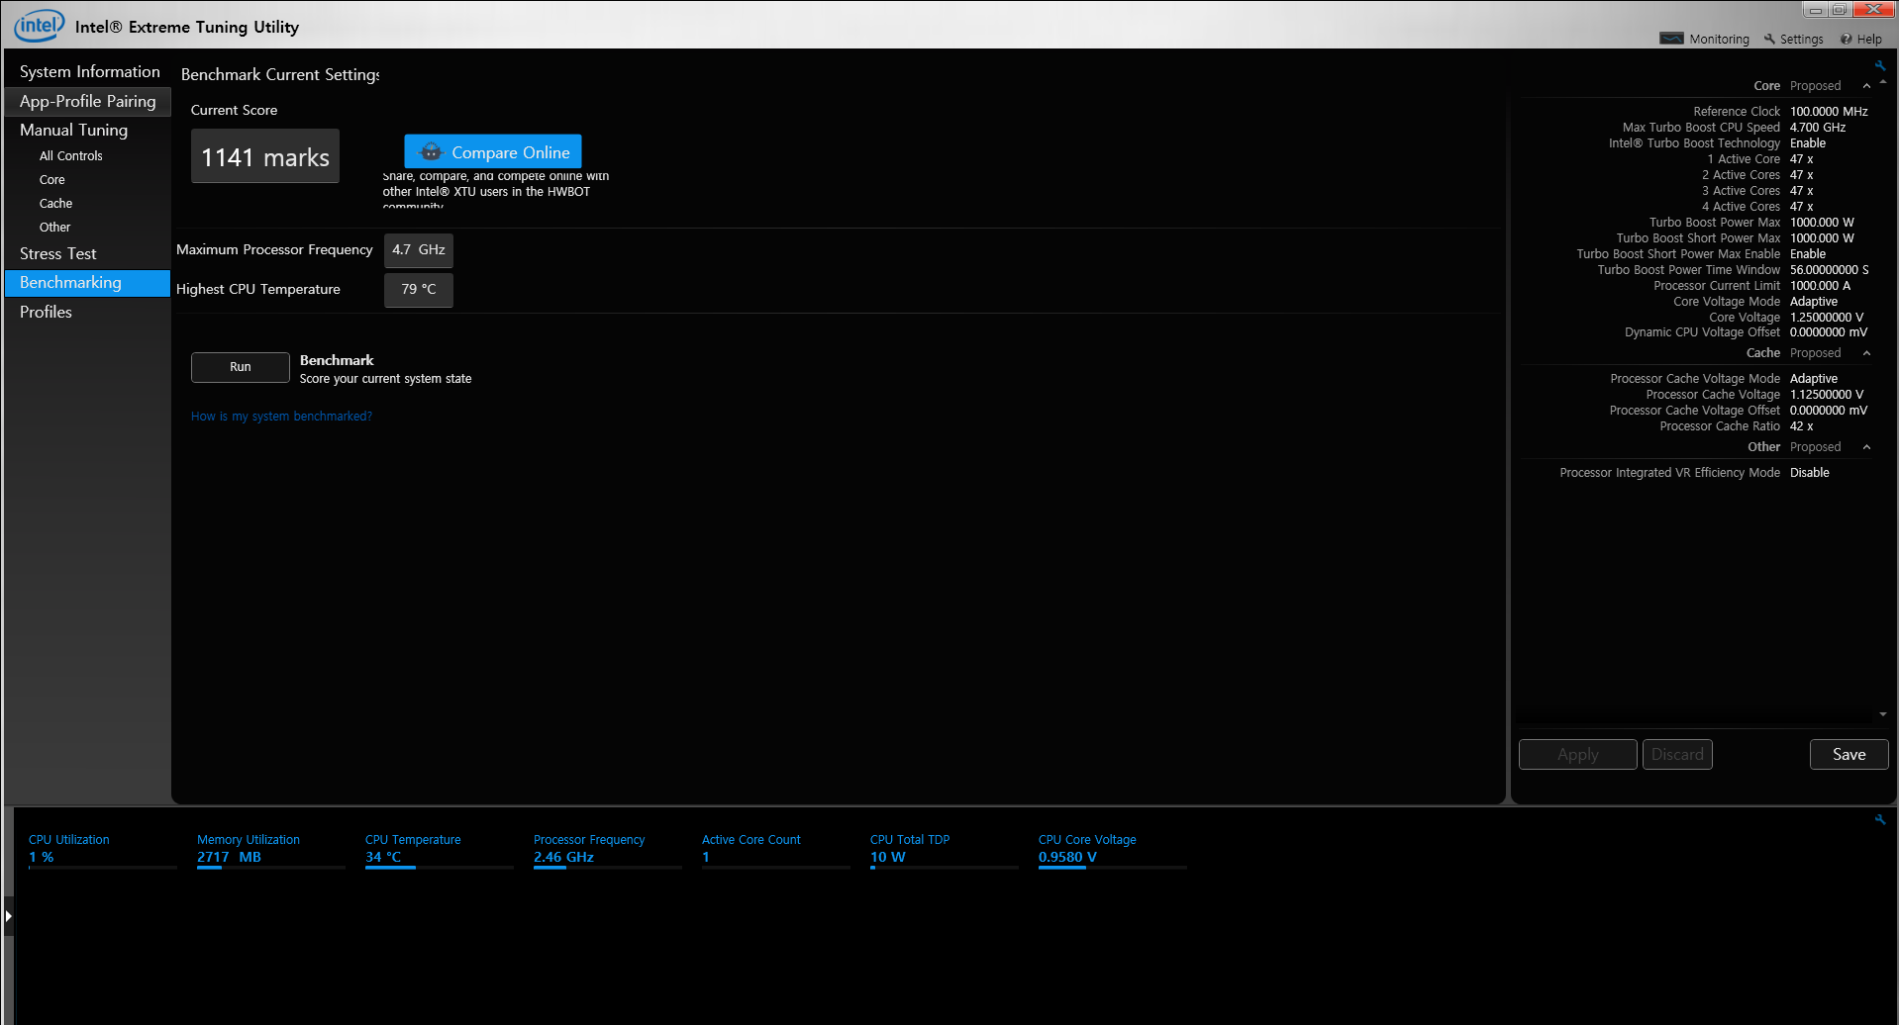Click the CPU Core Voltage monitor label
This screenshot has width=1899, height=1025.
[1087, 840]
